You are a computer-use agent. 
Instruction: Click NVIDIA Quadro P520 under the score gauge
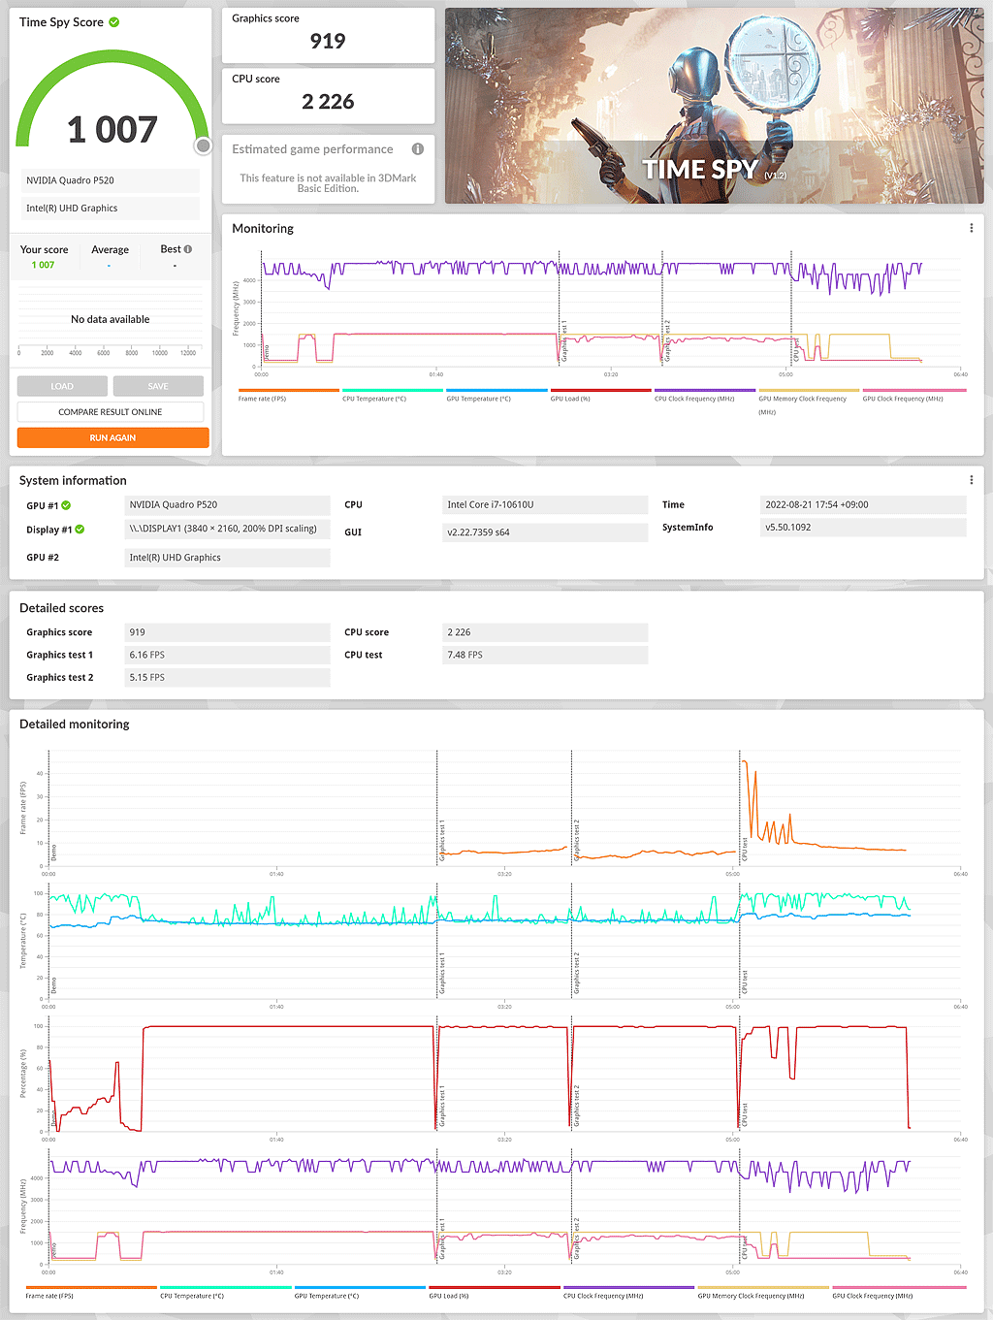tap(111, 180)
